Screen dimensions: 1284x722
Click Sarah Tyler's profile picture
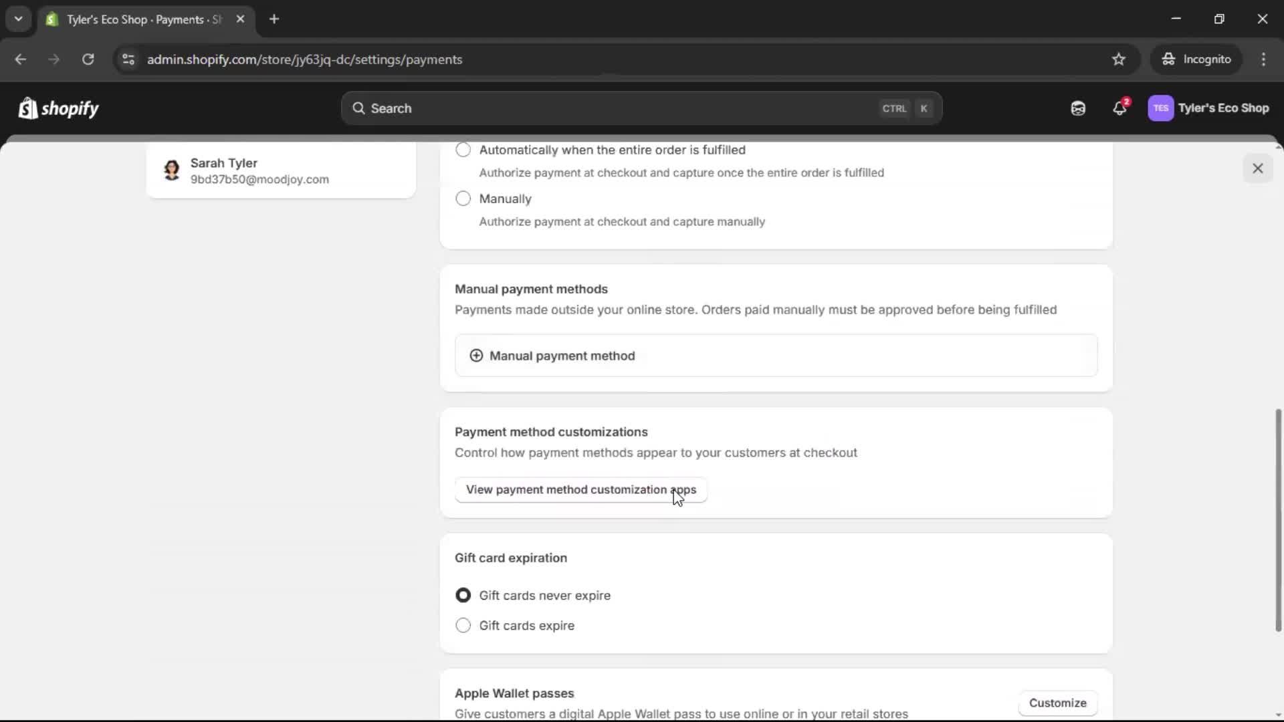[171, 170]
